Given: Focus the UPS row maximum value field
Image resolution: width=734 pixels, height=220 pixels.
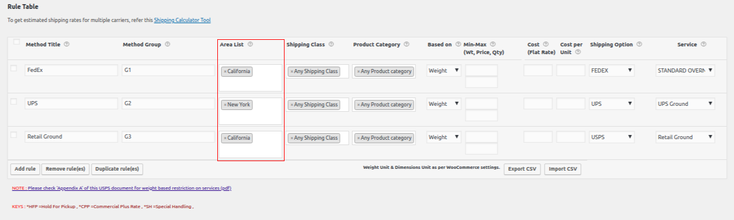Looking at the screenshot, I should 482,115.
